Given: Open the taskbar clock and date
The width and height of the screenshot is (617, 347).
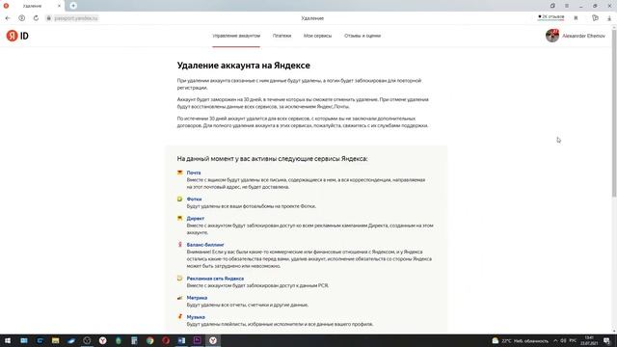Looking at the screenshot, I should coord(589,340).
